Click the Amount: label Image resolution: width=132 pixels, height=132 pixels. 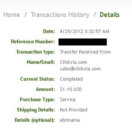[45, 89]
